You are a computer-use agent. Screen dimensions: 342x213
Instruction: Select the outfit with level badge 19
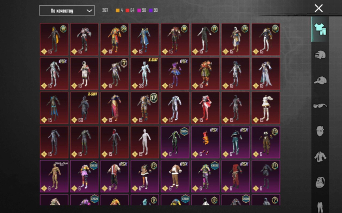[x=54, y=40]
